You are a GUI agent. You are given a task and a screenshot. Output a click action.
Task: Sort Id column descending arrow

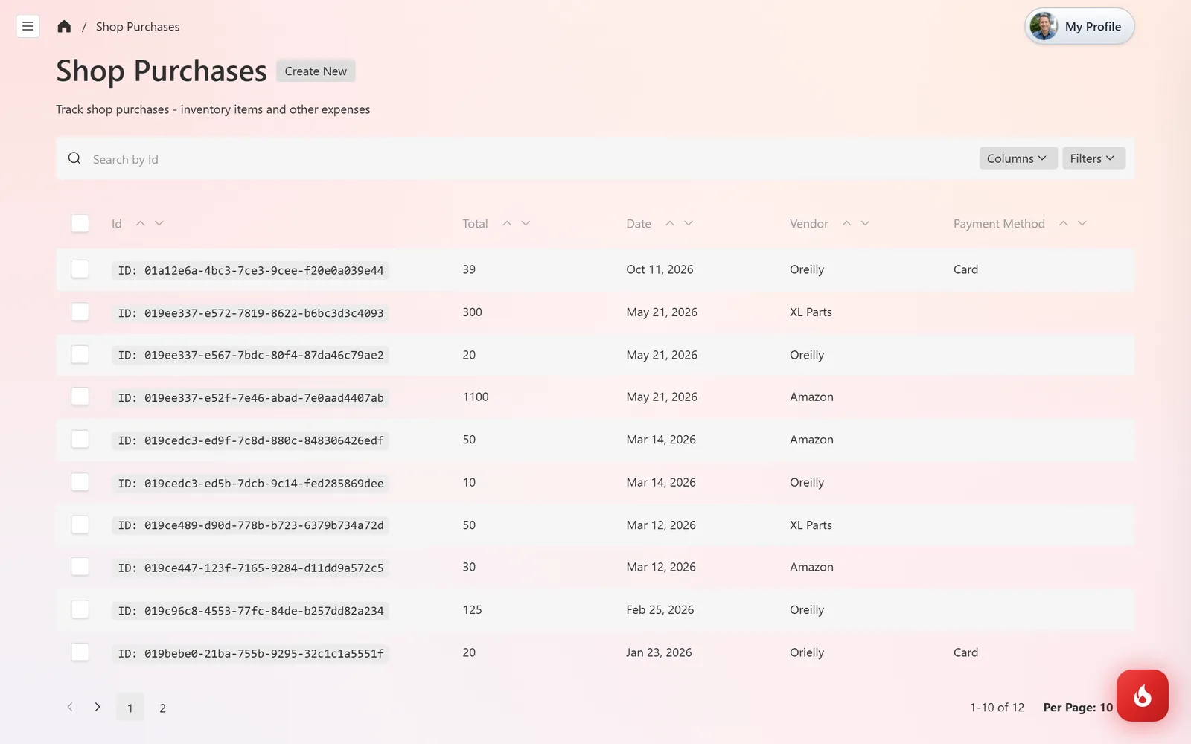[x=159, y=223]
